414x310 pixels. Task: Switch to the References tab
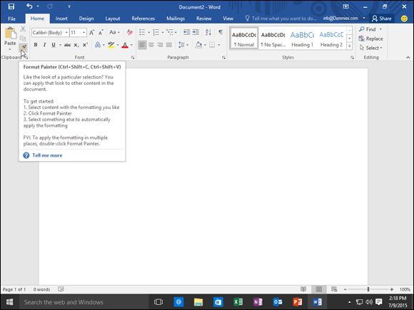[143, 19]
